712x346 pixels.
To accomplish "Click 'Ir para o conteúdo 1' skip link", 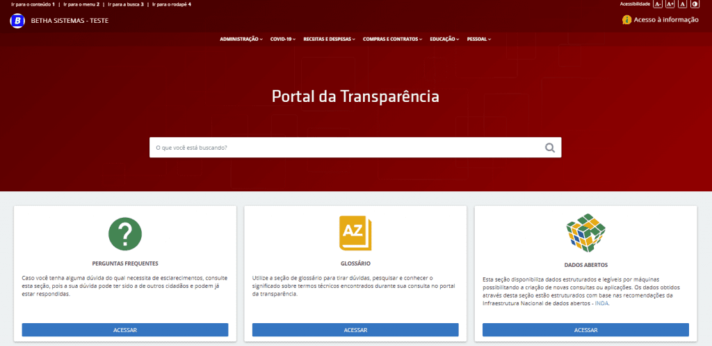I will pyautogui.click(x=33, y=4).
